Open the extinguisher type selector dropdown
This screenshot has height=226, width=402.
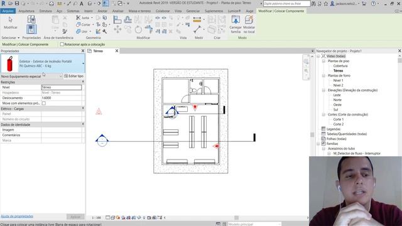pos(83,63)
